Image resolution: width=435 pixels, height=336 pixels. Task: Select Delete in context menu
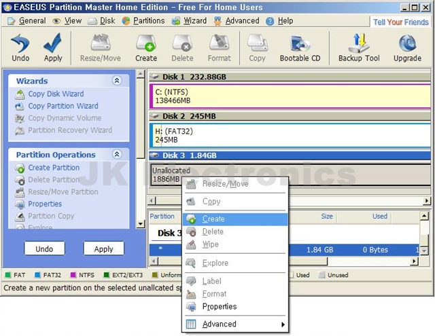[235, 231]
